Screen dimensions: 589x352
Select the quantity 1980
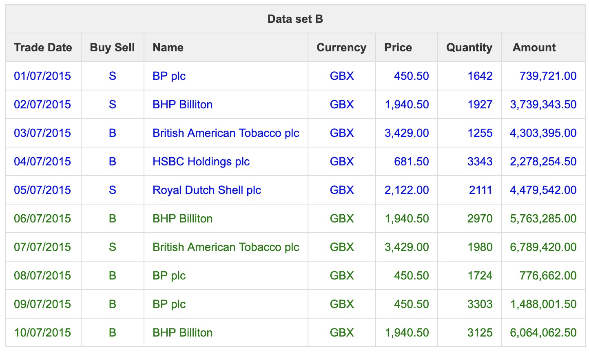(x=480, y=247)
